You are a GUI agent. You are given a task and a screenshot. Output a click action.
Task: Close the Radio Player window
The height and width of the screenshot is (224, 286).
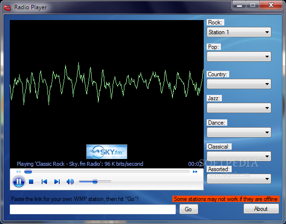[x=271, y=5]
